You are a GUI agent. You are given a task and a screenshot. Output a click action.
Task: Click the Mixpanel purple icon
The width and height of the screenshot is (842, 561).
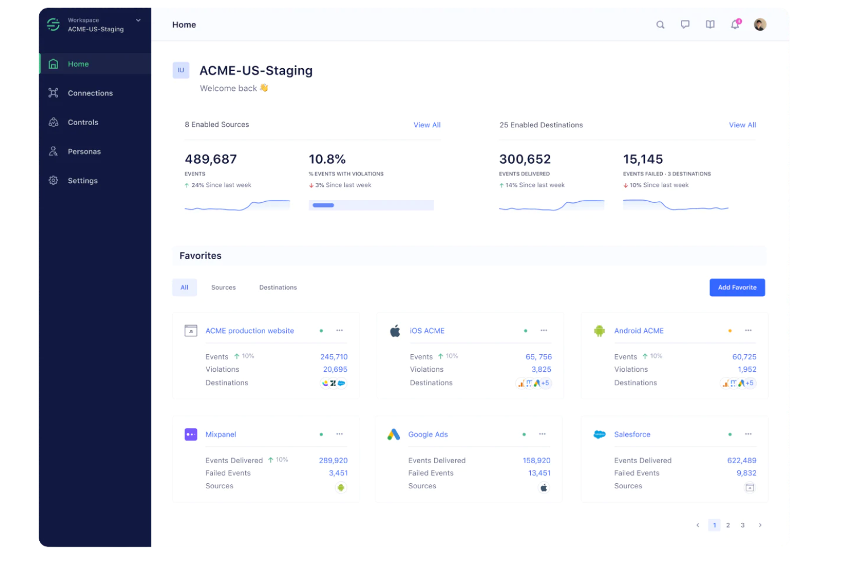(x=191, y=435)
